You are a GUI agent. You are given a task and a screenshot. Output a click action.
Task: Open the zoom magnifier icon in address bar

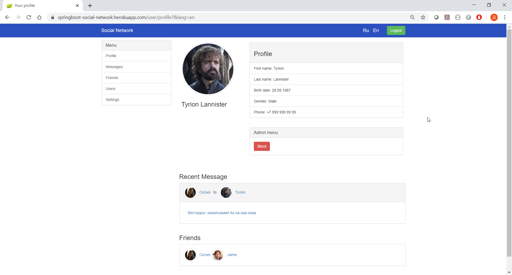pyautogui.click(x=412, y=17)
